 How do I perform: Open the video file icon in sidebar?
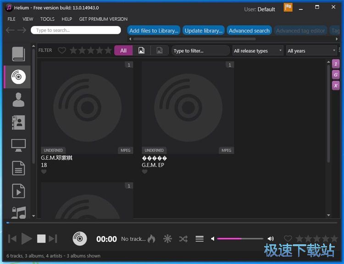(18, 190)
